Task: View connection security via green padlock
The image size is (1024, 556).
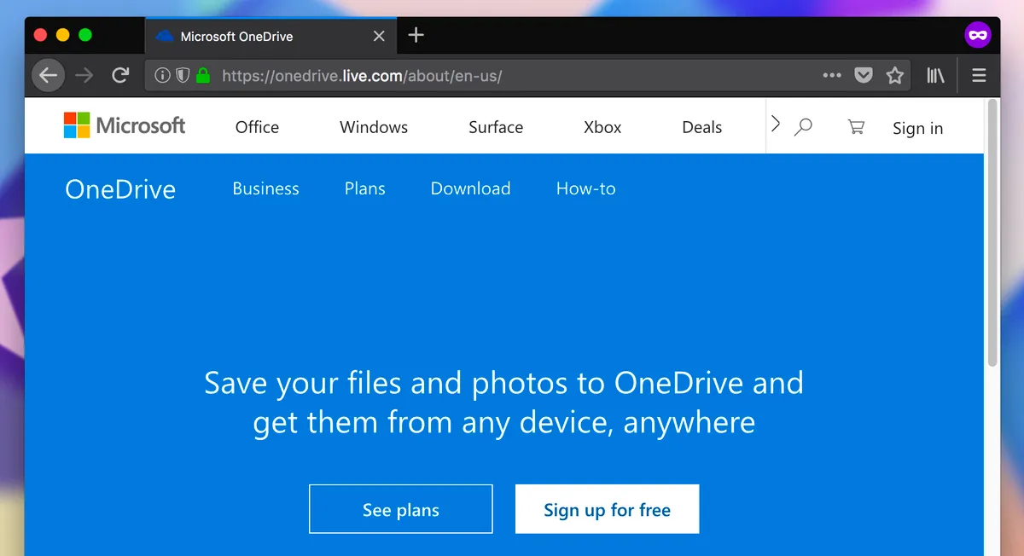Action: 203,75
